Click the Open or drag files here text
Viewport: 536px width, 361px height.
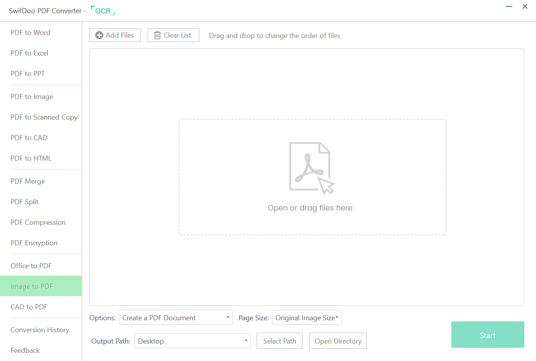pos(310,208)
